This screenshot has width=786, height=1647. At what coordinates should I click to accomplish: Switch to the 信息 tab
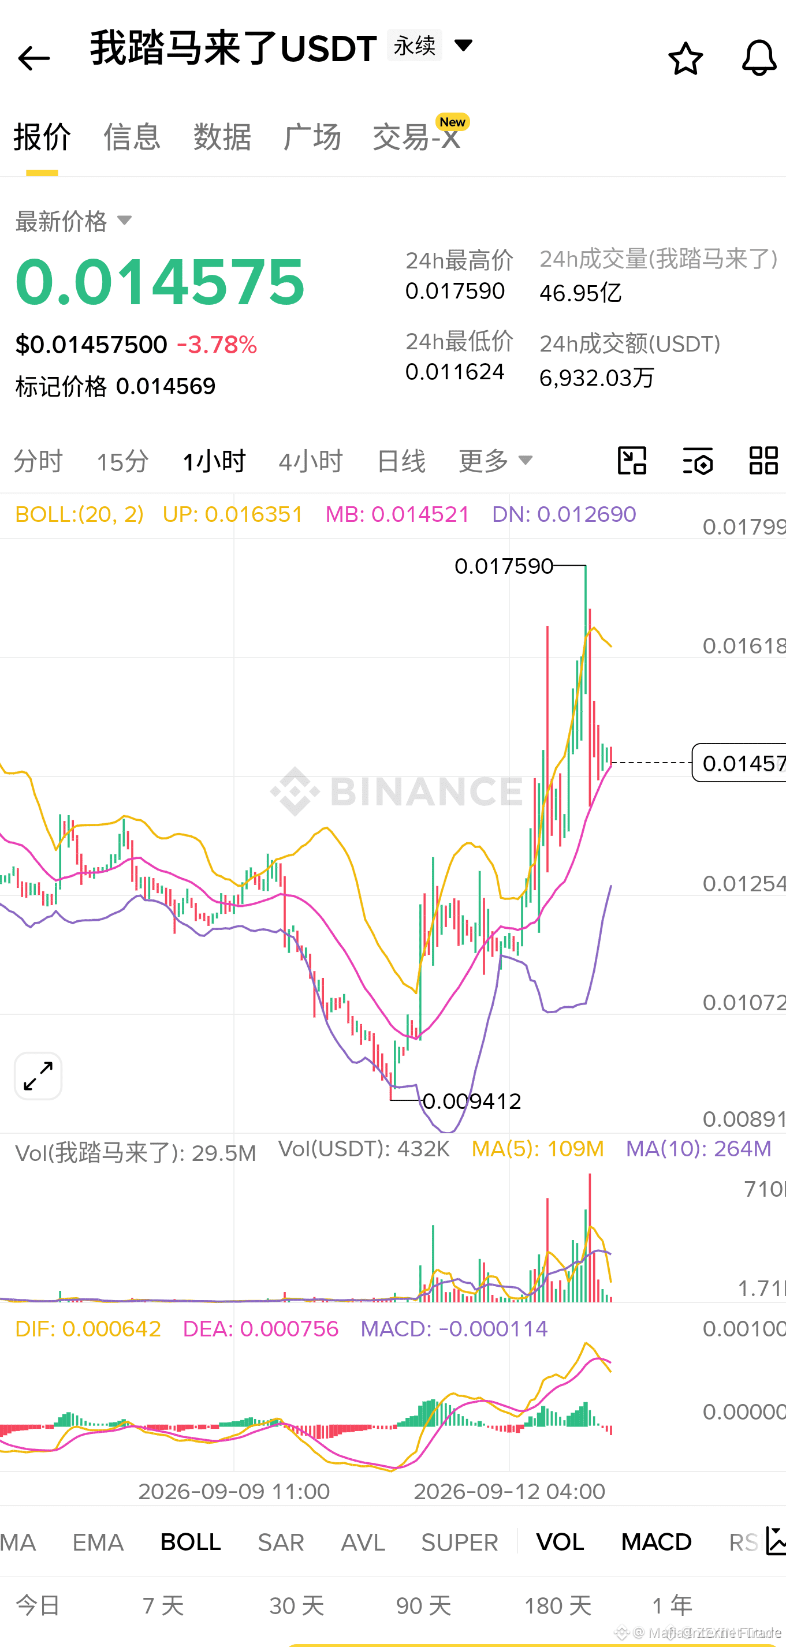pos(132,137)
